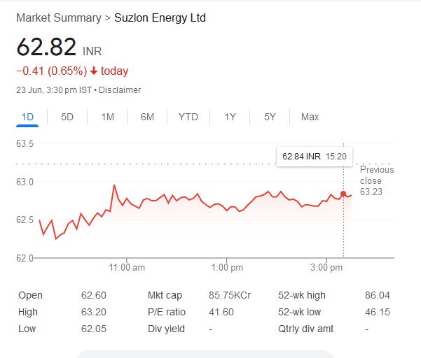The width and height of the screenshot is (421, 358).
Task: Show the 1M price chart
Action: (107, 117)
